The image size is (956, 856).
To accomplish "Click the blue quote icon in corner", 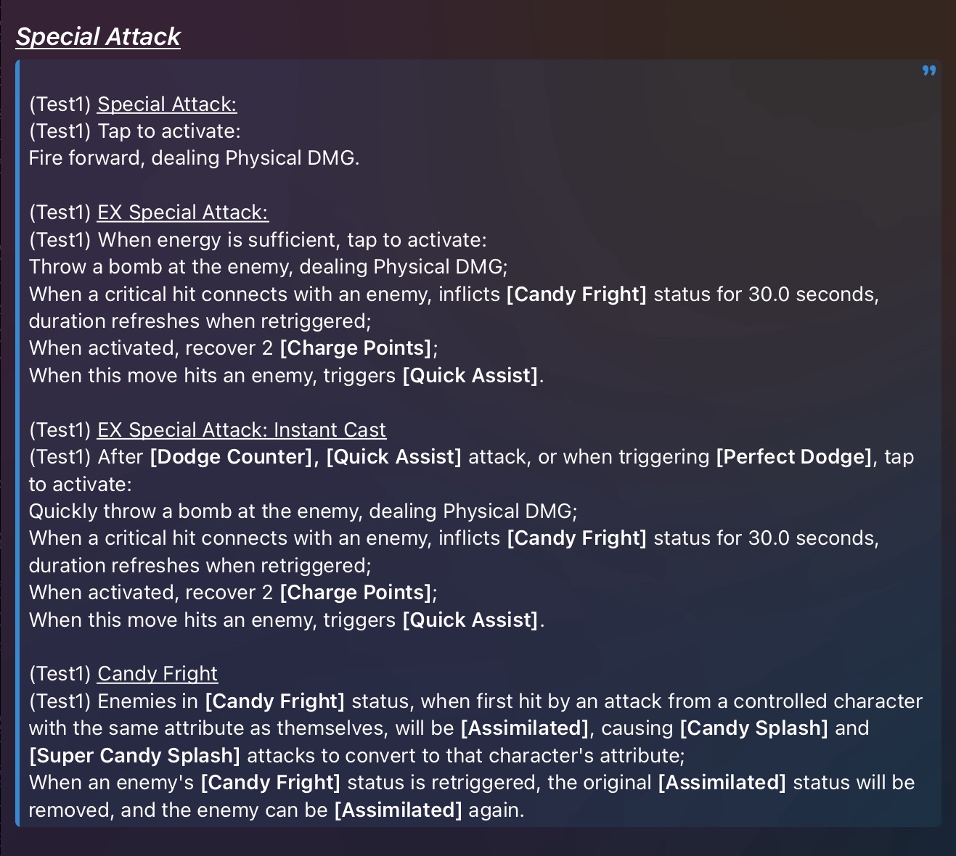I will point(929,70).
